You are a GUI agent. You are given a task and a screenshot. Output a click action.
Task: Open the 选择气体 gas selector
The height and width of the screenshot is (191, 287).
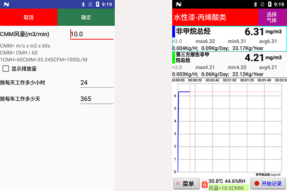pos(272,17)
